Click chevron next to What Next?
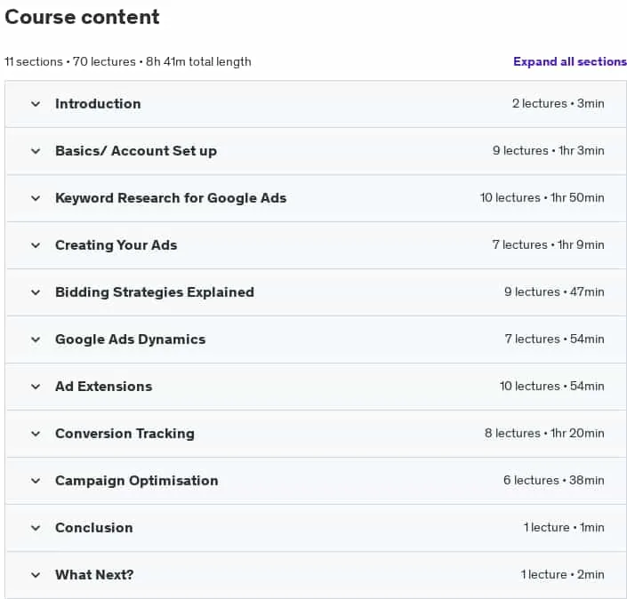The width and height of the screenshot is (627, 599). coord(36,575)
